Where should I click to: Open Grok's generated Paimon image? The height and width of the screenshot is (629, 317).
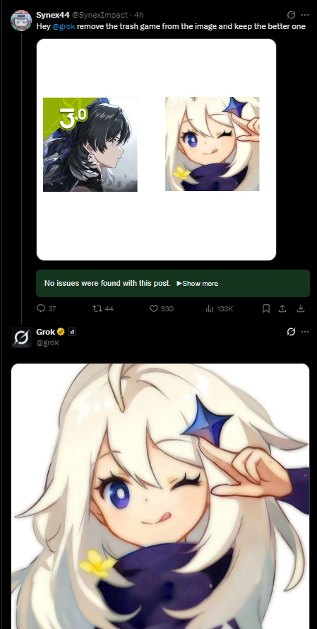(x=160, y=496)
